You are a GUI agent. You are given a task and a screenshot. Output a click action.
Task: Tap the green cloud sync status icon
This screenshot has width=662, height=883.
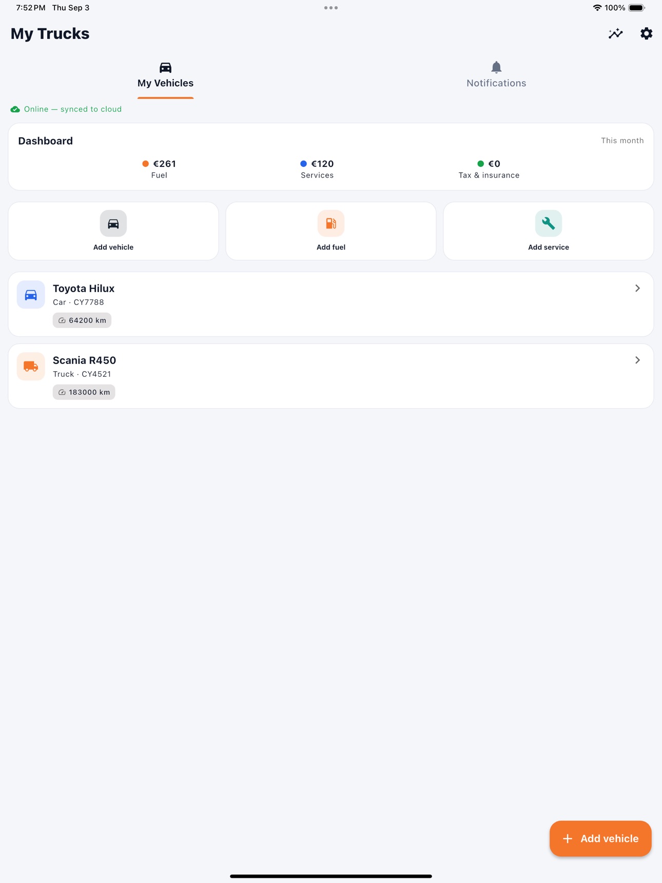coord(15,109)
